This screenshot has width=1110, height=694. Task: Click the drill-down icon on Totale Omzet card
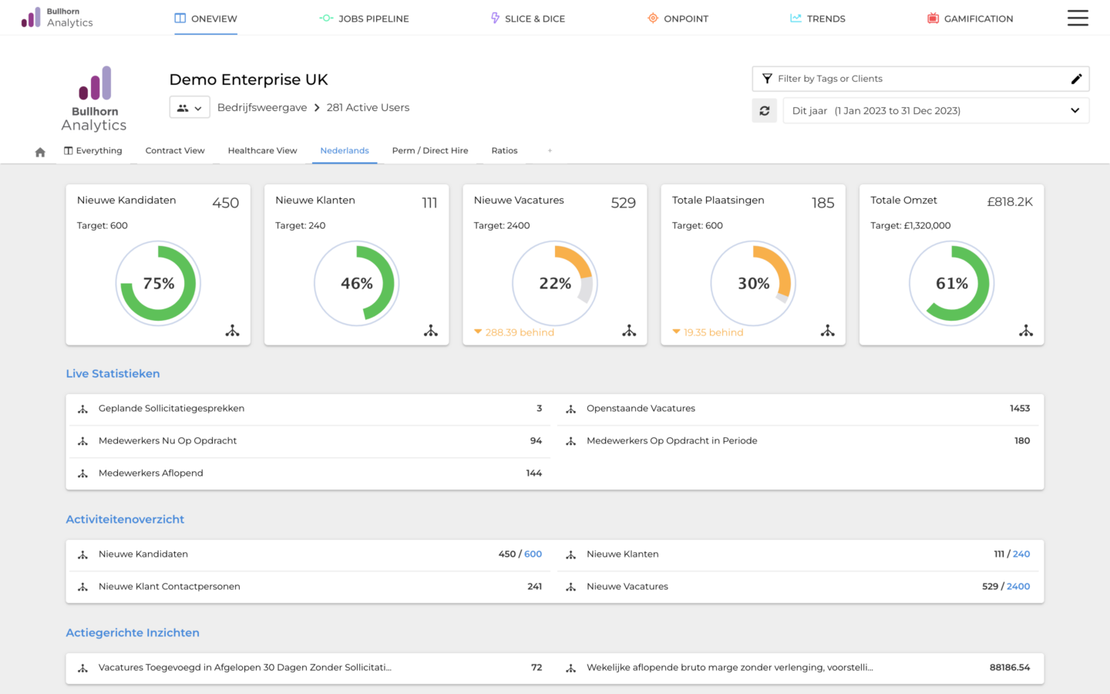pyautogui.click(x=1026, y=330)
